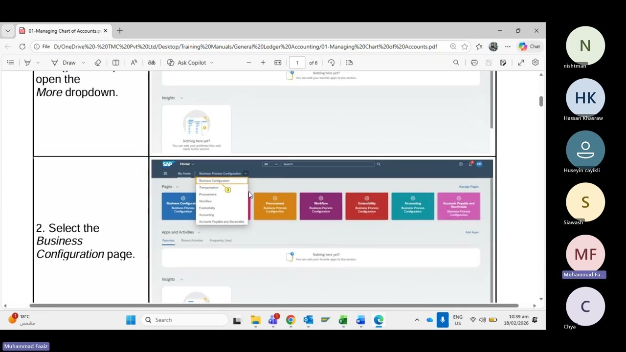This screenshot has width=626, height=352.
Task: Open Word from the taskbar
Action: pyautogui.click(x=360, y=320)
